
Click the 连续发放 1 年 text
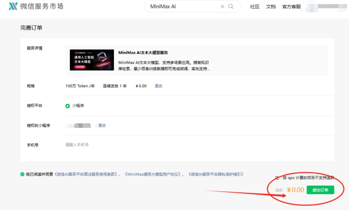115,86
